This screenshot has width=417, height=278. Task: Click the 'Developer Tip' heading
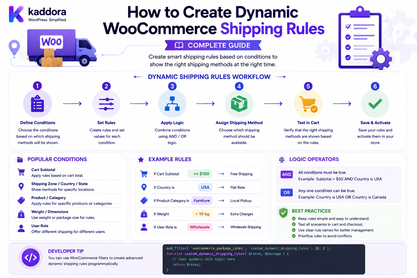coord(66,251)
